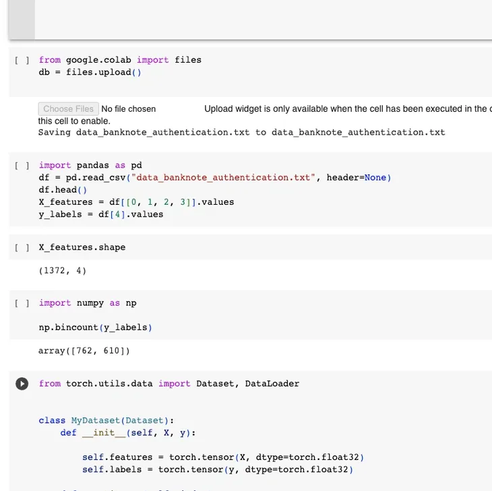This screenshot has width=492, height=491.
Task: Click run bracket of numpy import cell
Action: 22,303
